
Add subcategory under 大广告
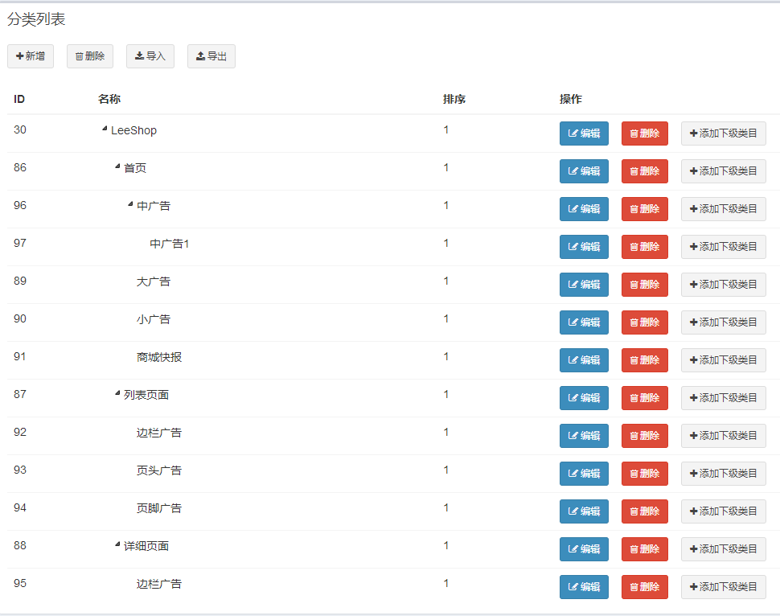pyautogui.click(x=723, y=285)
